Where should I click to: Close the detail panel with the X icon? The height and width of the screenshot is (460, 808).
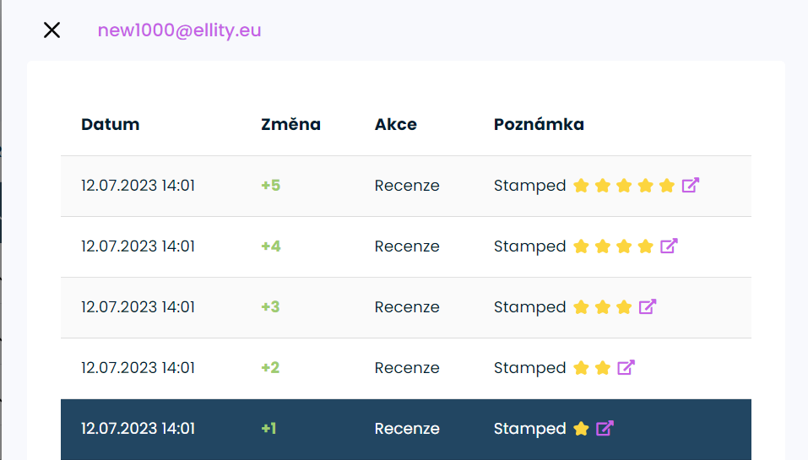pyautogui.click(x=52, y=30)
